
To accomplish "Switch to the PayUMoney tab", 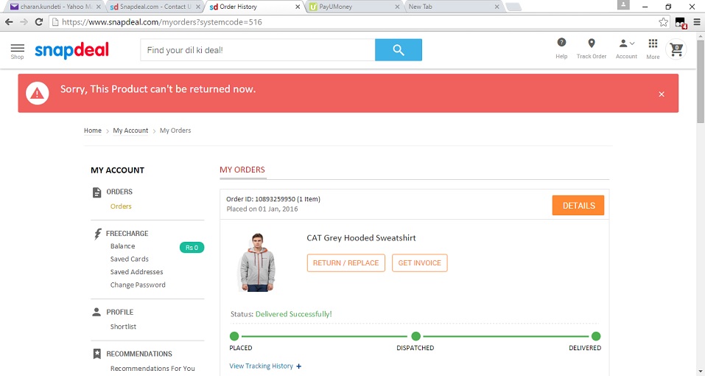I will 354,7.
